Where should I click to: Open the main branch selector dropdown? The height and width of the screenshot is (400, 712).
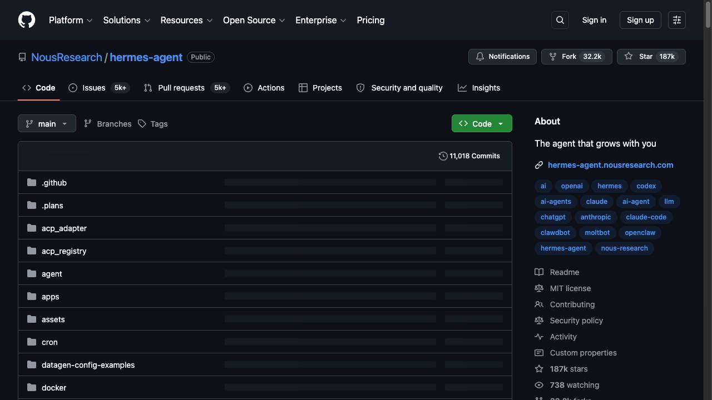pos(47,123)
